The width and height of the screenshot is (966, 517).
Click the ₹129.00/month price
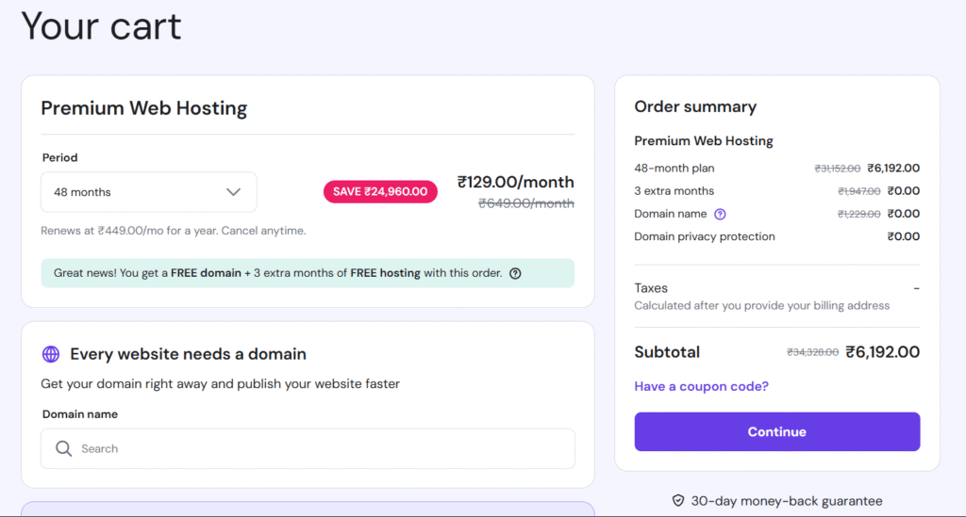pyautogui.click(x=515, y=182)
